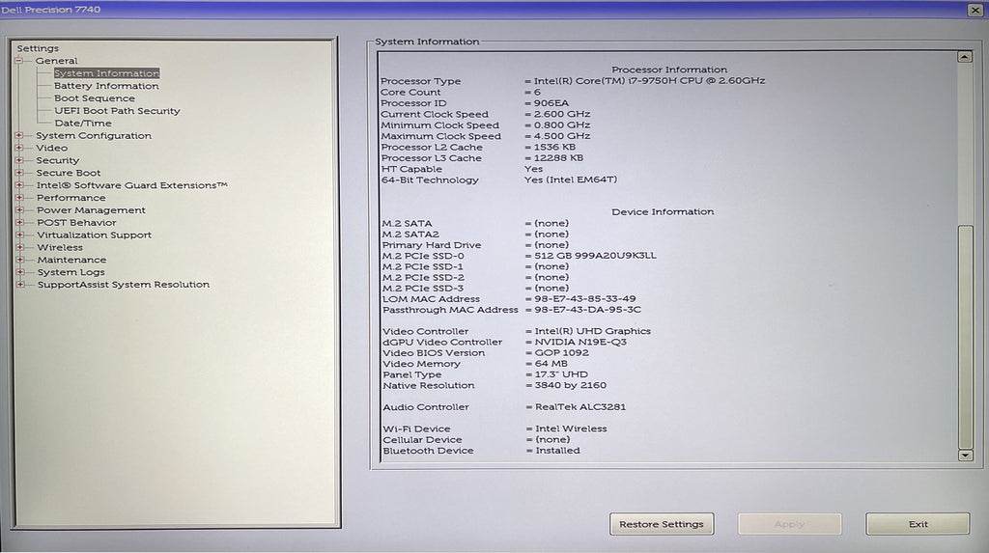989x553 pixels.
Task: Expand the Performance node
Action: click(x=19, y=198)
